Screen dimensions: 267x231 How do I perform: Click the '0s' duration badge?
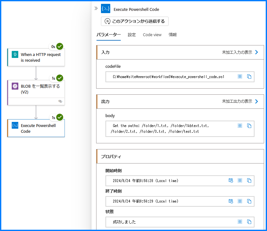click(53, 47)
